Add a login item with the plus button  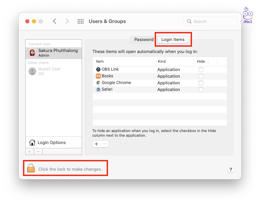coord(96,144)
